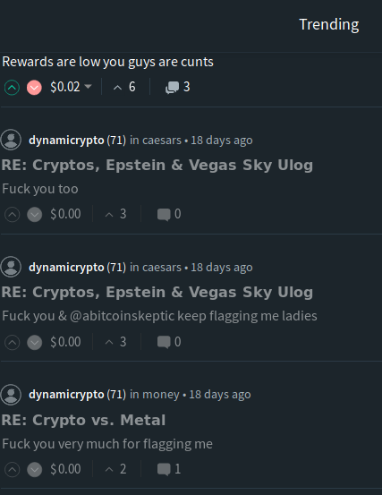The height and width of the screenshot is (495, 382).
Task: Upvote the 'Fuck you too' comment
Action: [13, 215]
